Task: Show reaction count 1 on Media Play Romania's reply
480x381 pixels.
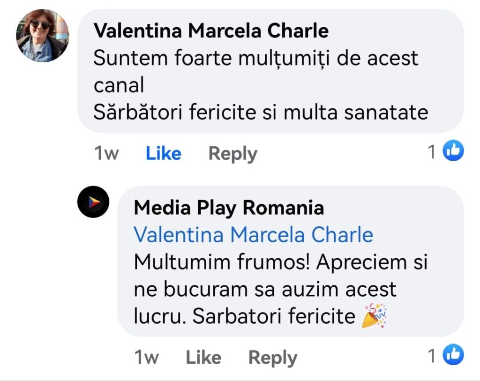Action: point(432,356)
